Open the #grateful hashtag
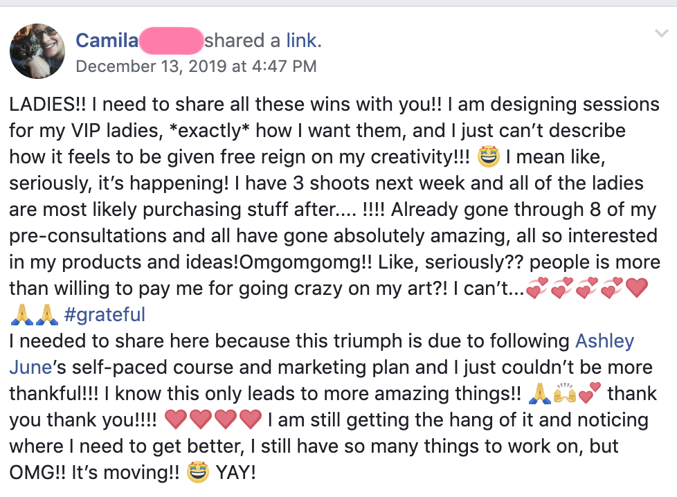The height and width of the screenshot is (497, 677). pyautogui.click(x=104, y=316)
